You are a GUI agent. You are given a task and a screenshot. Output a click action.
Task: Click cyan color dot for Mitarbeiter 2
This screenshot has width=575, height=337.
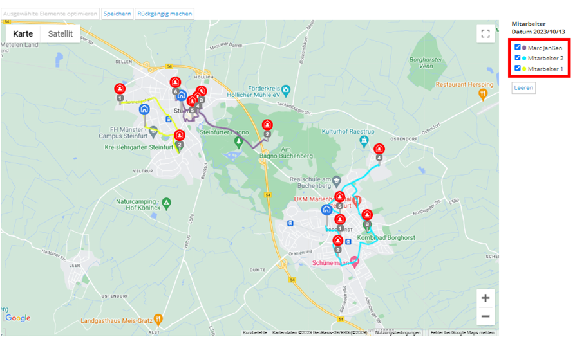[524, 59]
